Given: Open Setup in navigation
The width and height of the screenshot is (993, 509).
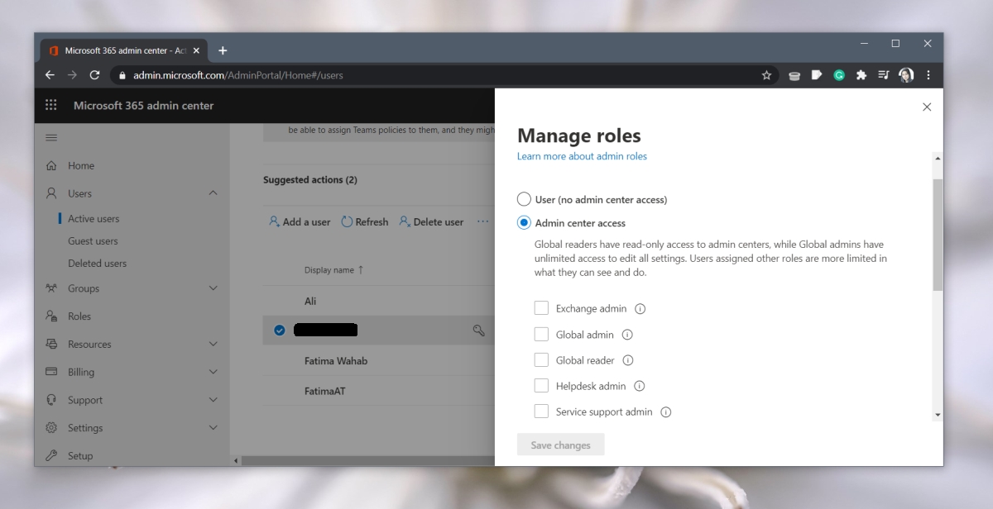Looking at the screenshot, I should click(x=80, y=456).
